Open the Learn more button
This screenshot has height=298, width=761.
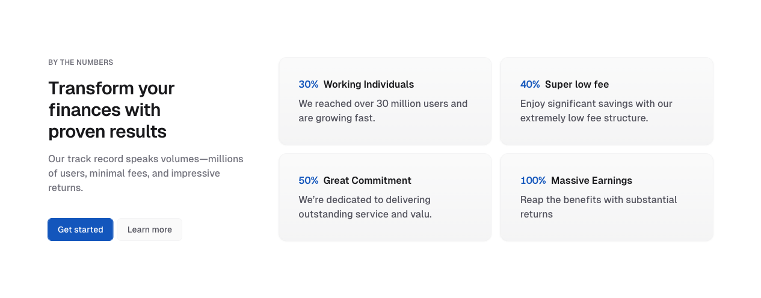pos(150,230)
